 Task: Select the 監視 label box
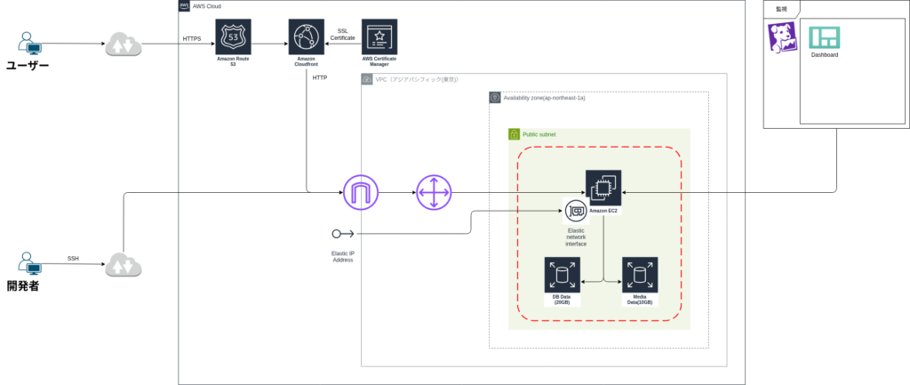781,9
